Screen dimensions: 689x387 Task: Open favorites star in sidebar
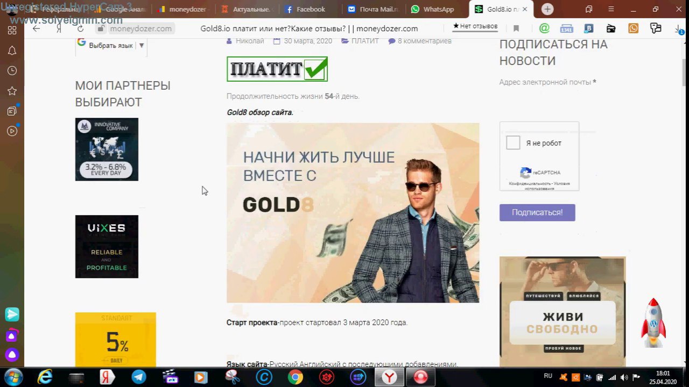(x=12, y=91)
